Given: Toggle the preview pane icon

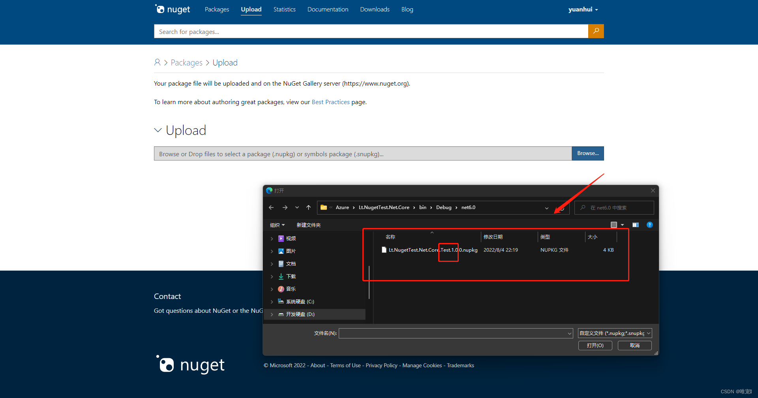Looking at the screenshot, I should (x=635, y=225).
